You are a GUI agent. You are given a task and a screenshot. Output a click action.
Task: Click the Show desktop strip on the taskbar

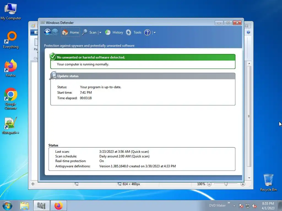(280, 206)
